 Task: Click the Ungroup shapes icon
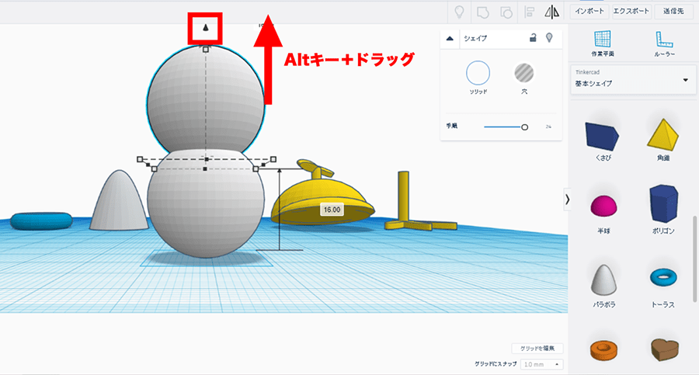tap(506, 12)
